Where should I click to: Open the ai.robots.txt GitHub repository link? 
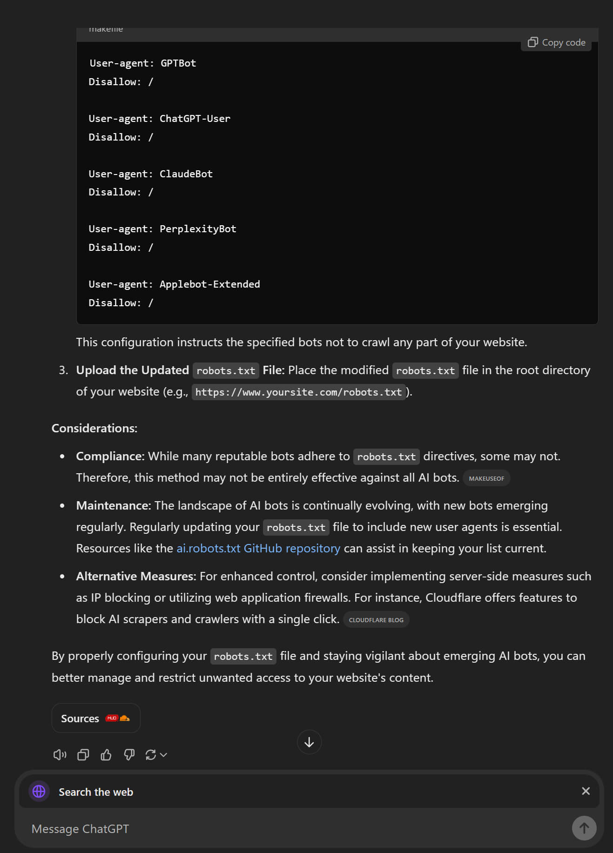coord(258,548)
